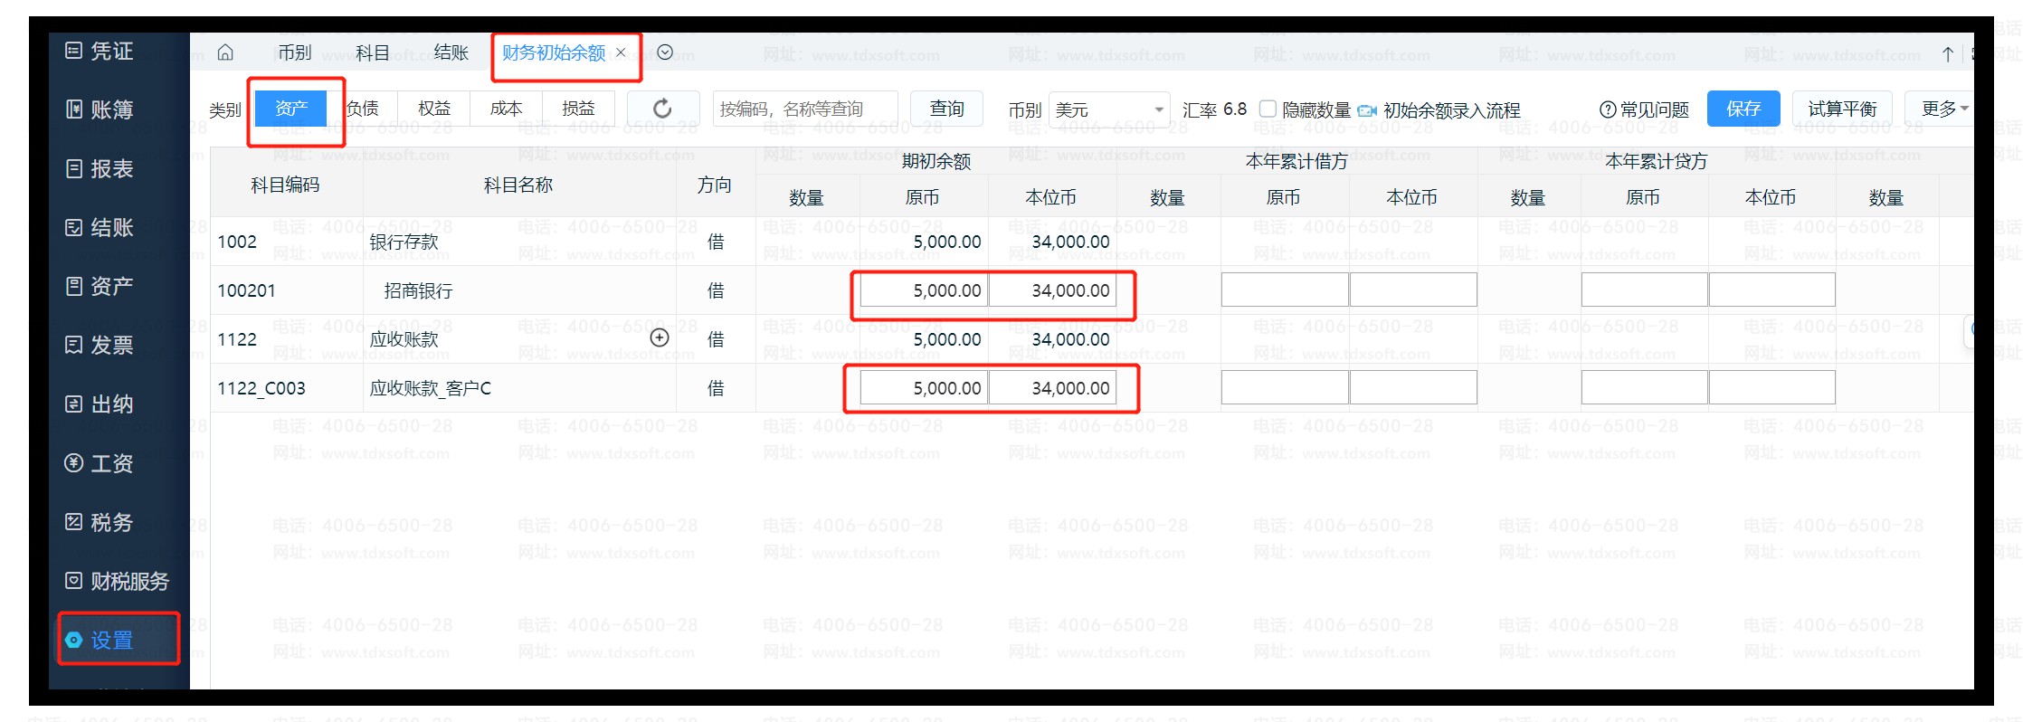Open the 常见问题 help link
The image size is (2023, 722).
pos(1644,109)
